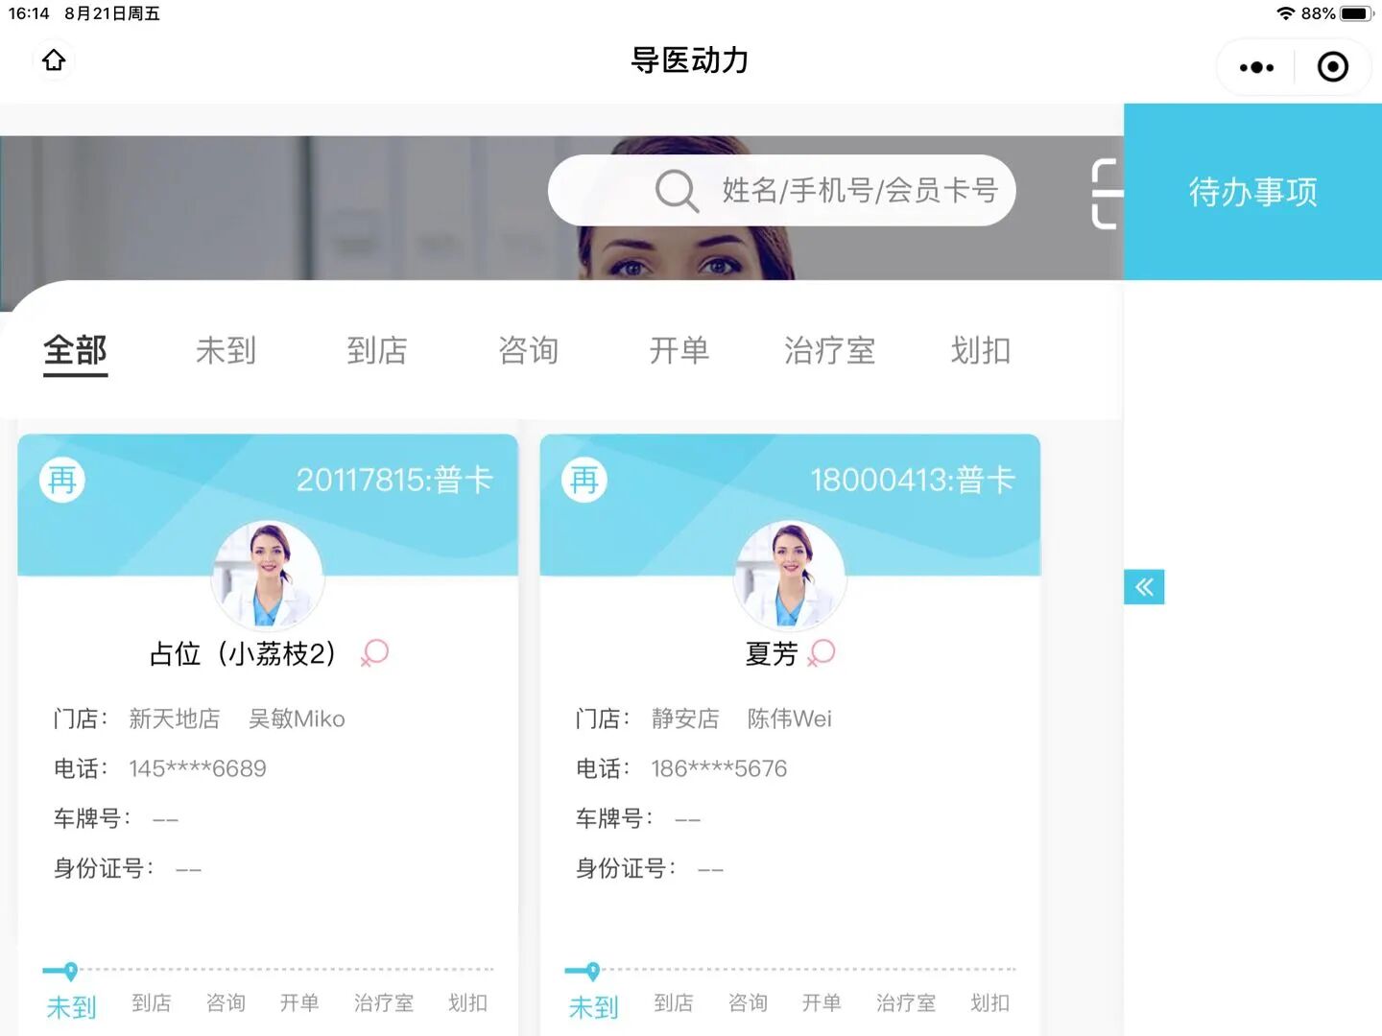Collapse side panel with double-chevron arrow

1144,587
